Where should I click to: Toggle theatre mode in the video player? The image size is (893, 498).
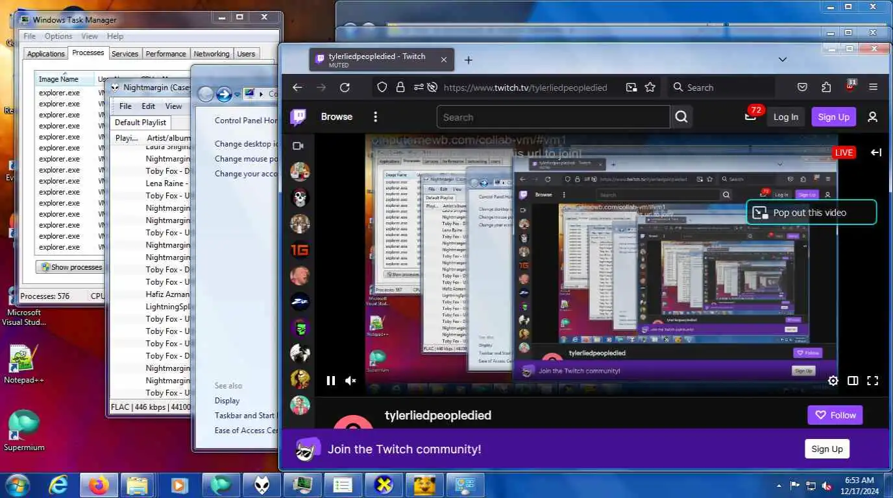point(853,381)
